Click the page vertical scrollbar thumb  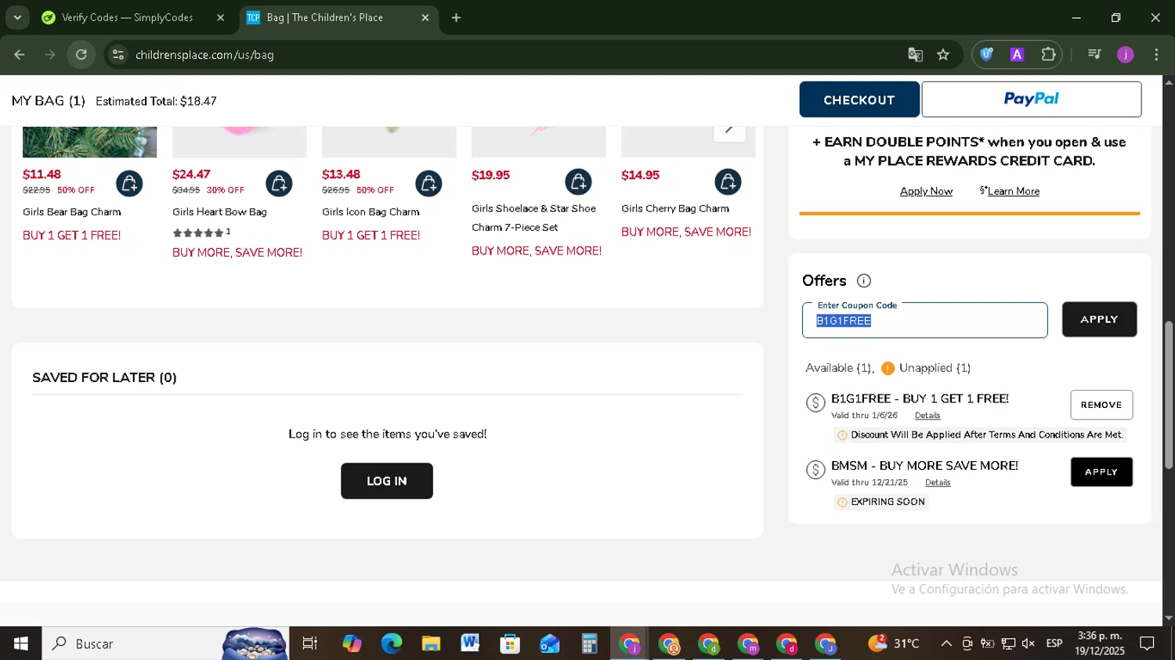click(1169, 394)
